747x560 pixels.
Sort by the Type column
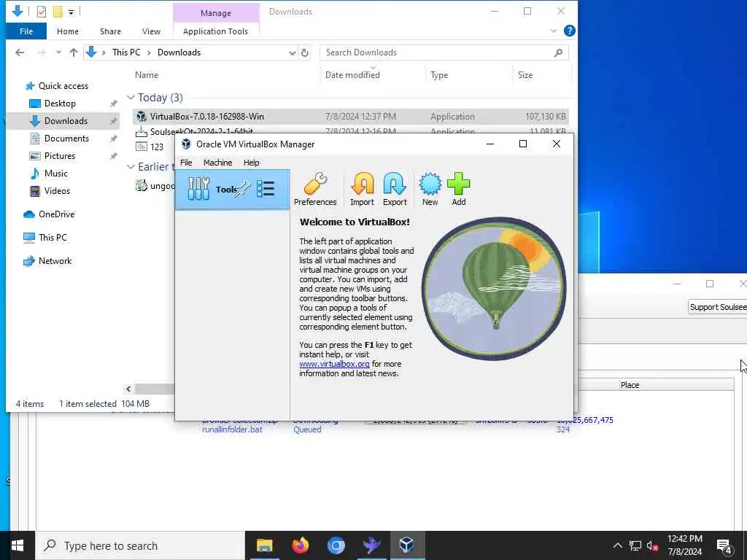439,75
